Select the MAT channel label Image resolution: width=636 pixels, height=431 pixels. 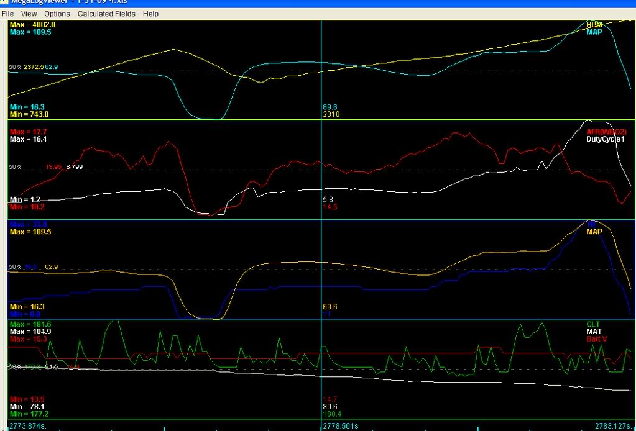coord(594,331)
